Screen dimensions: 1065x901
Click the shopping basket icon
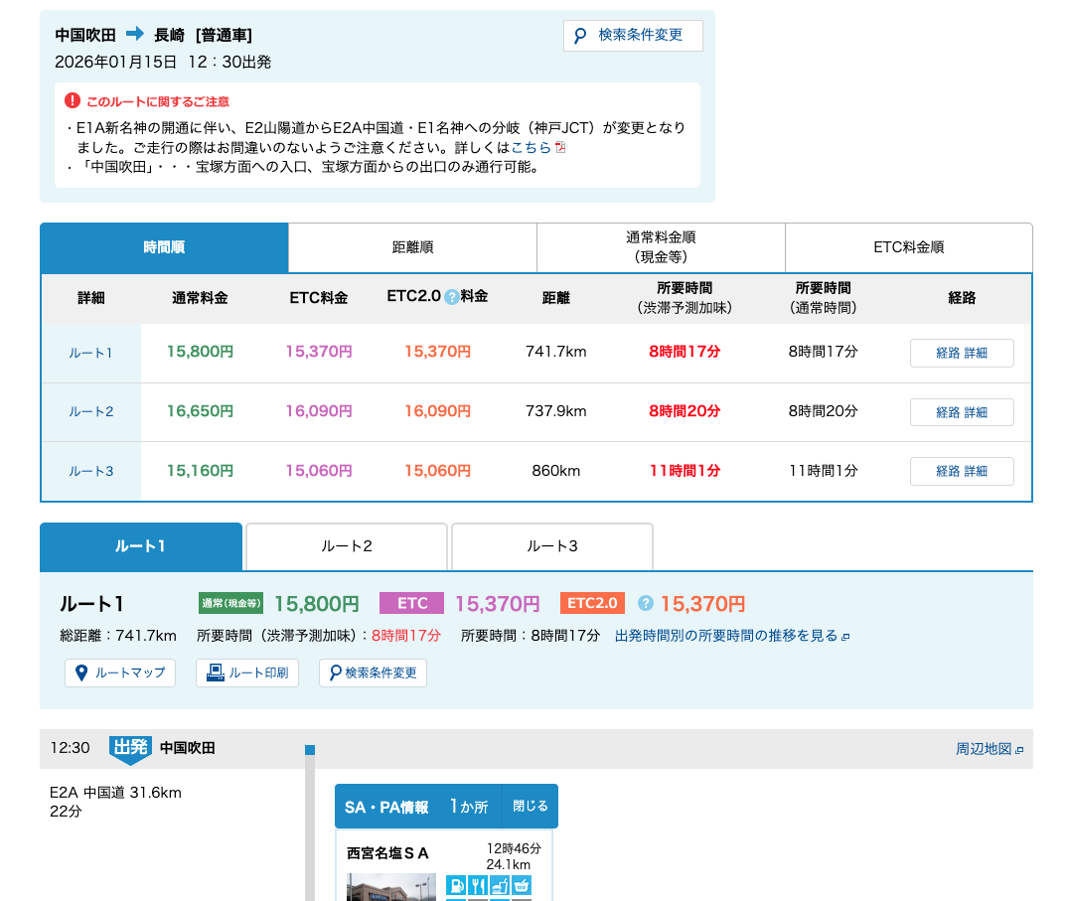522,885
